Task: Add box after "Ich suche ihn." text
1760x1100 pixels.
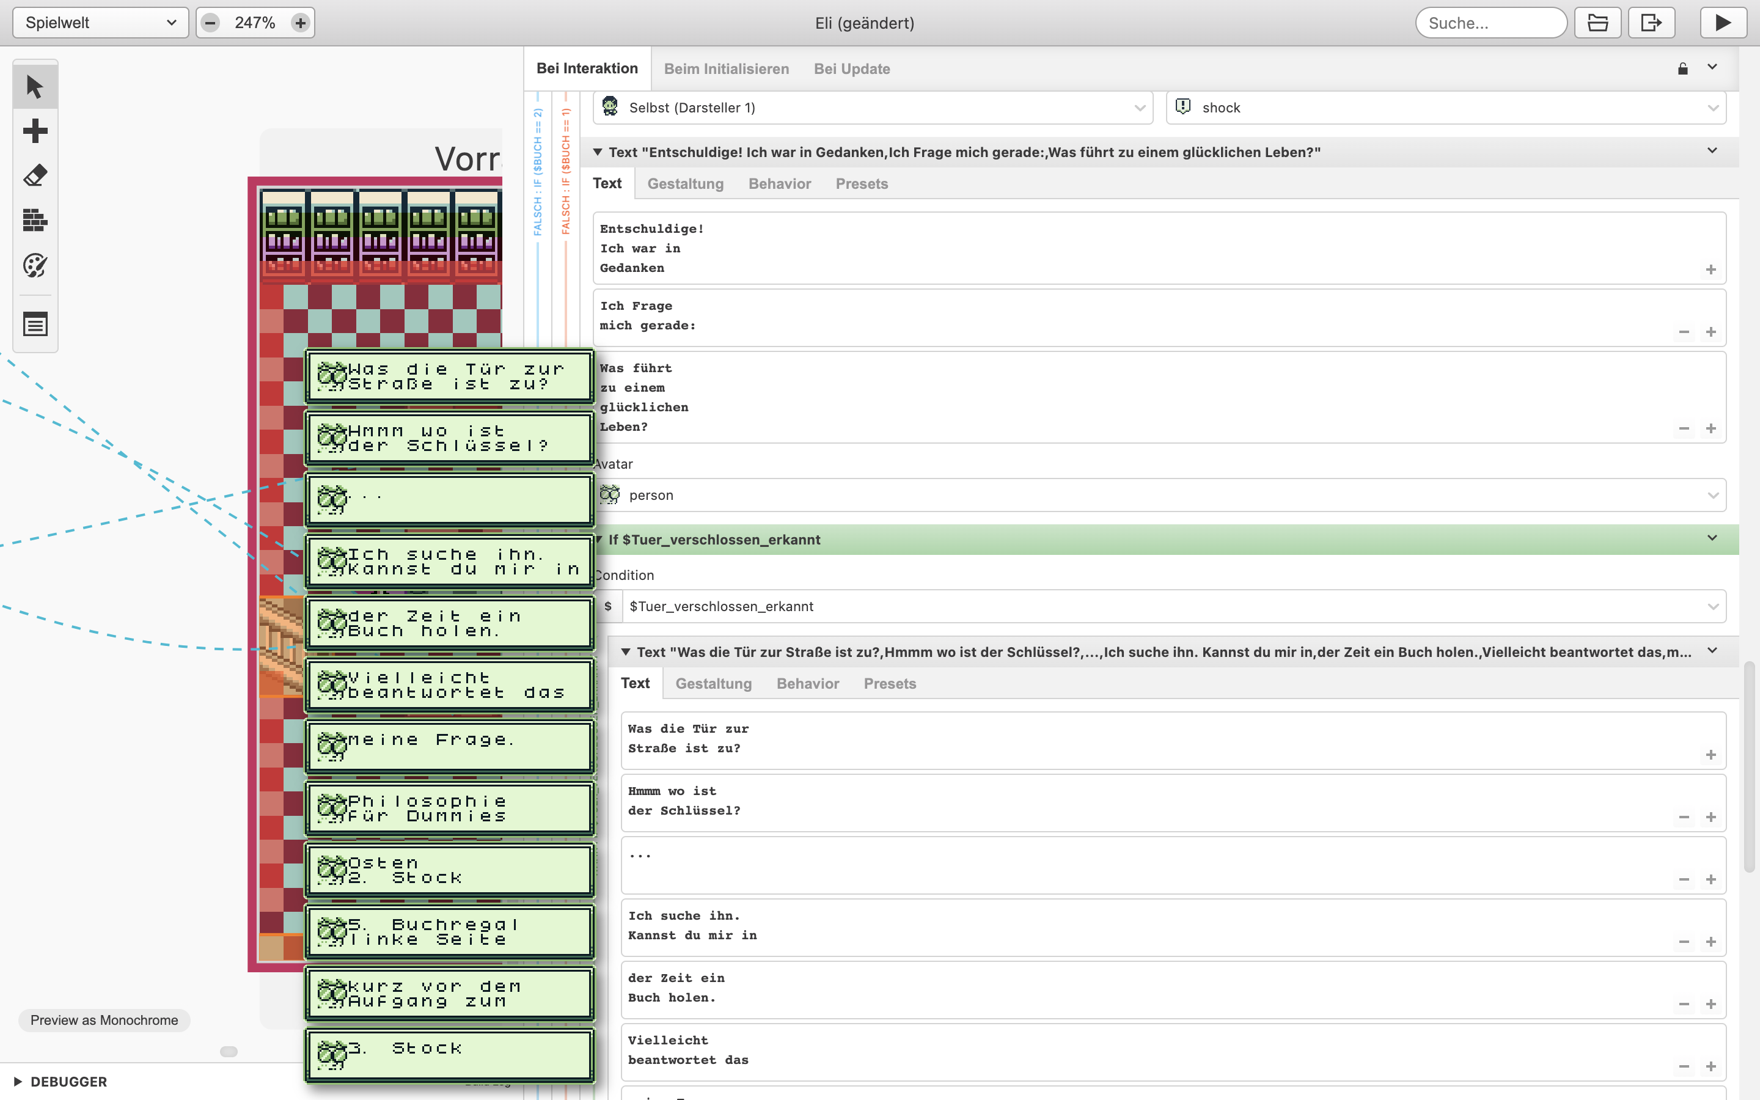Action: [1711, 942]
